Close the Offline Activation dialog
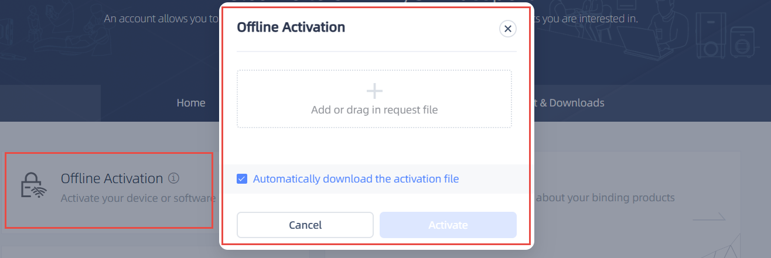This screenshot has width=771, height=258. click(507, 29)
